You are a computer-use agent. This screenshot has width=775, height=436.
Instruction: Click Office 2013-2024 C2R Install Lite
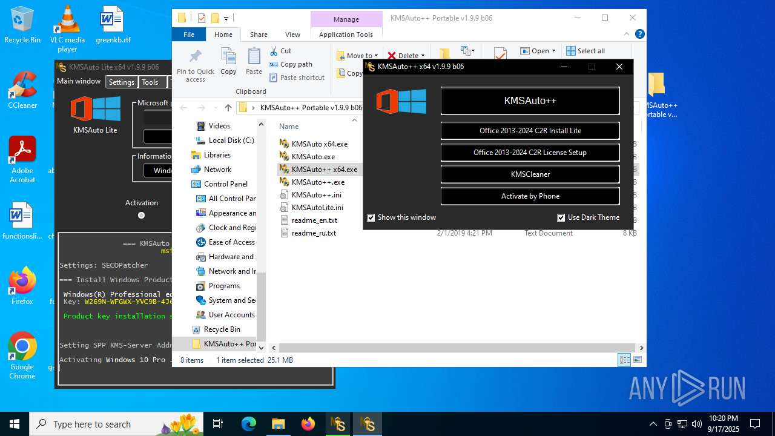click(x=530, y=131)
